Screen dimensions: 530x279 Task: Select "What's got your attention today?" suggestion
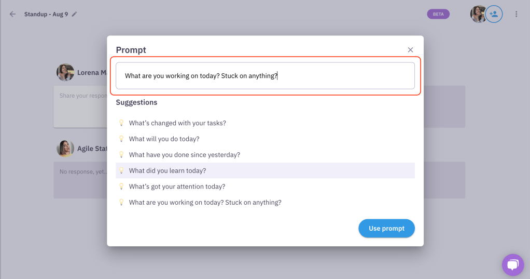coord(265,187)
